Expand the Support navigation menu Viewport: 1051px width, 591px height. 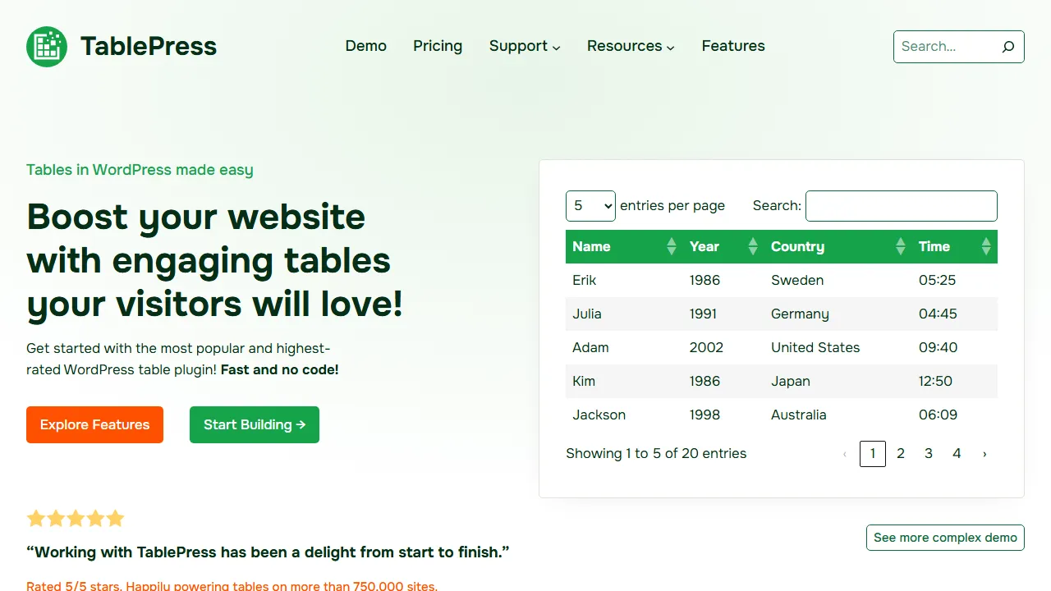tap(524, 46)
